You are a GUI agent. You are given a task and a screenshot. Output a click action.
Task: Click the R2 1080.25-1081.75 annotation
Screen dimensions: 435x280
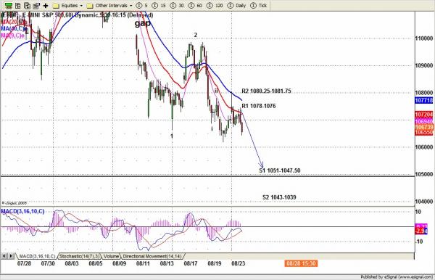[x=266, y=91]
